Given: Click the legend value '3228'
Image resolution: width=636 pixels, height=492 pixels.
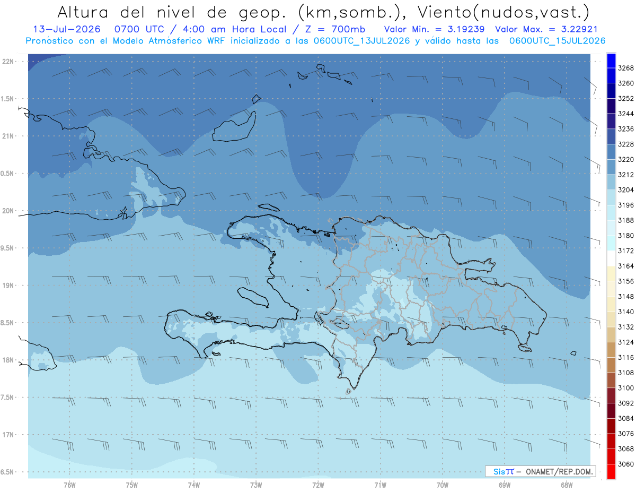Looking at the screenshot, I should click(x=625, y=144).
